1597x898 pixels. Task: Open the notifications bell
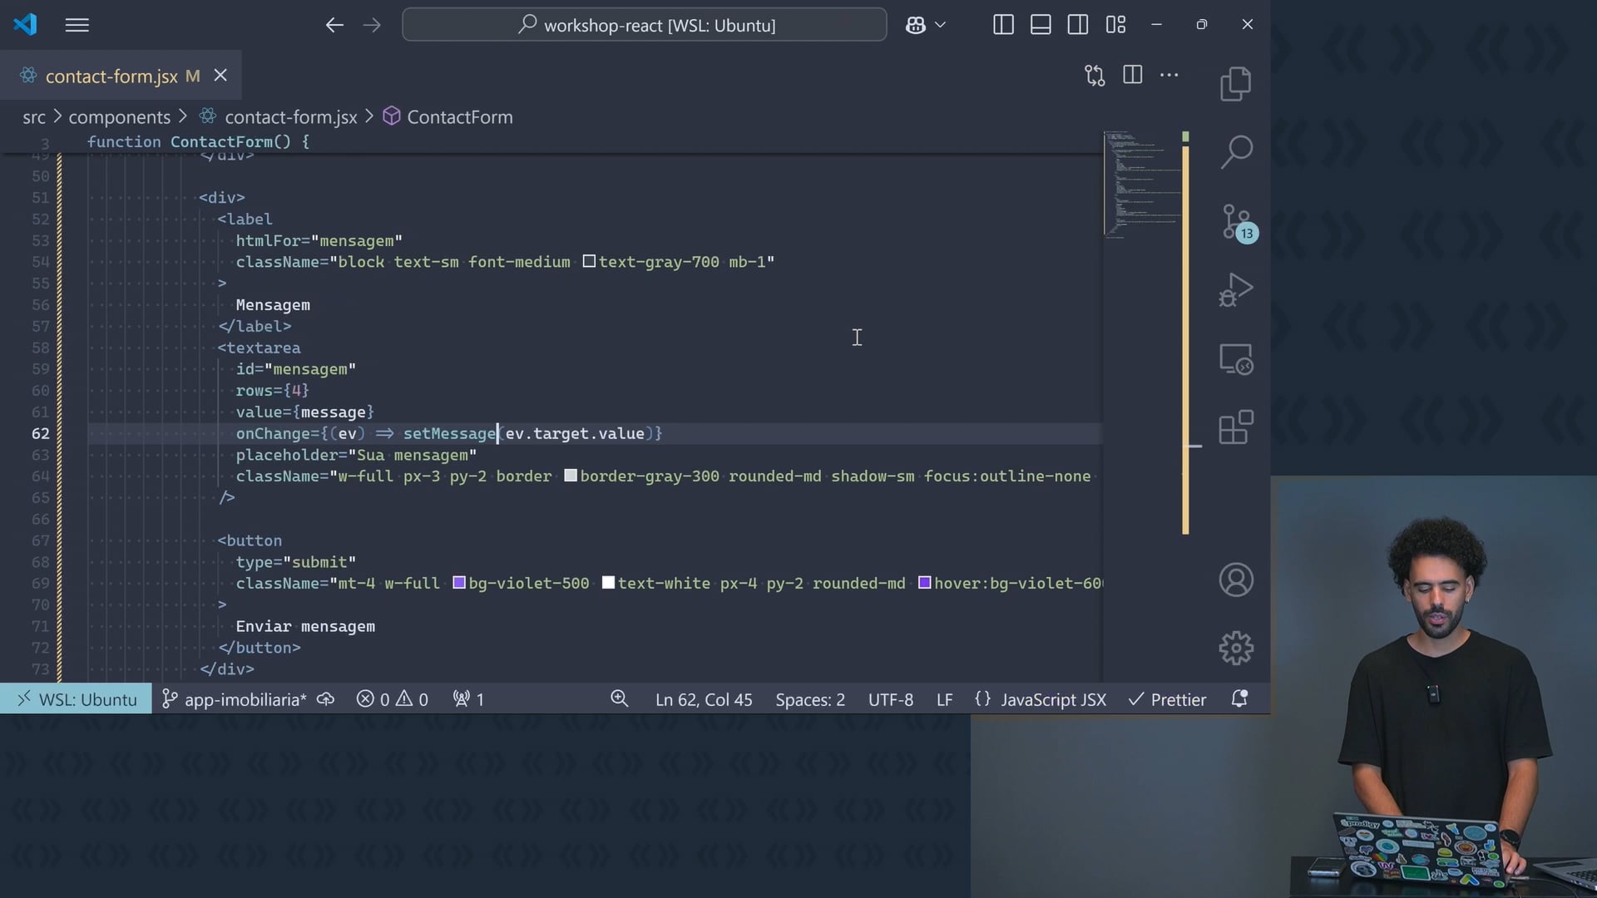(x=1239, y=699)
